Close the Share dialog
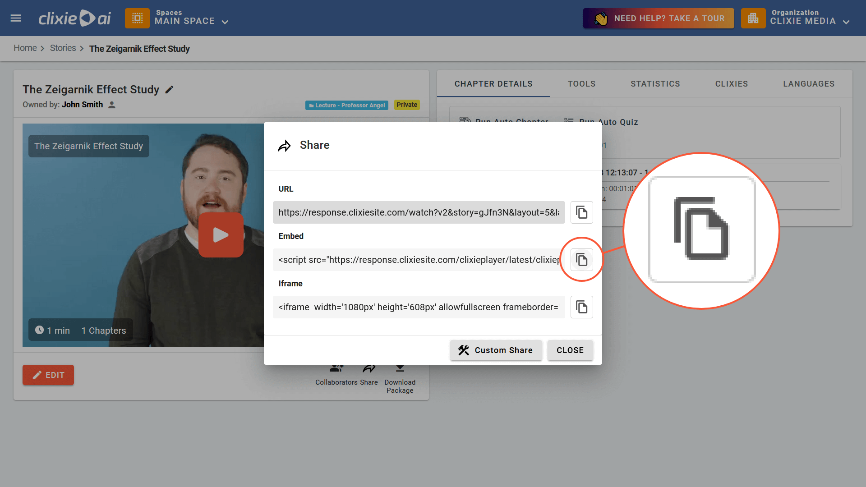This screenshot has width=866, height=487. (570, 350)
